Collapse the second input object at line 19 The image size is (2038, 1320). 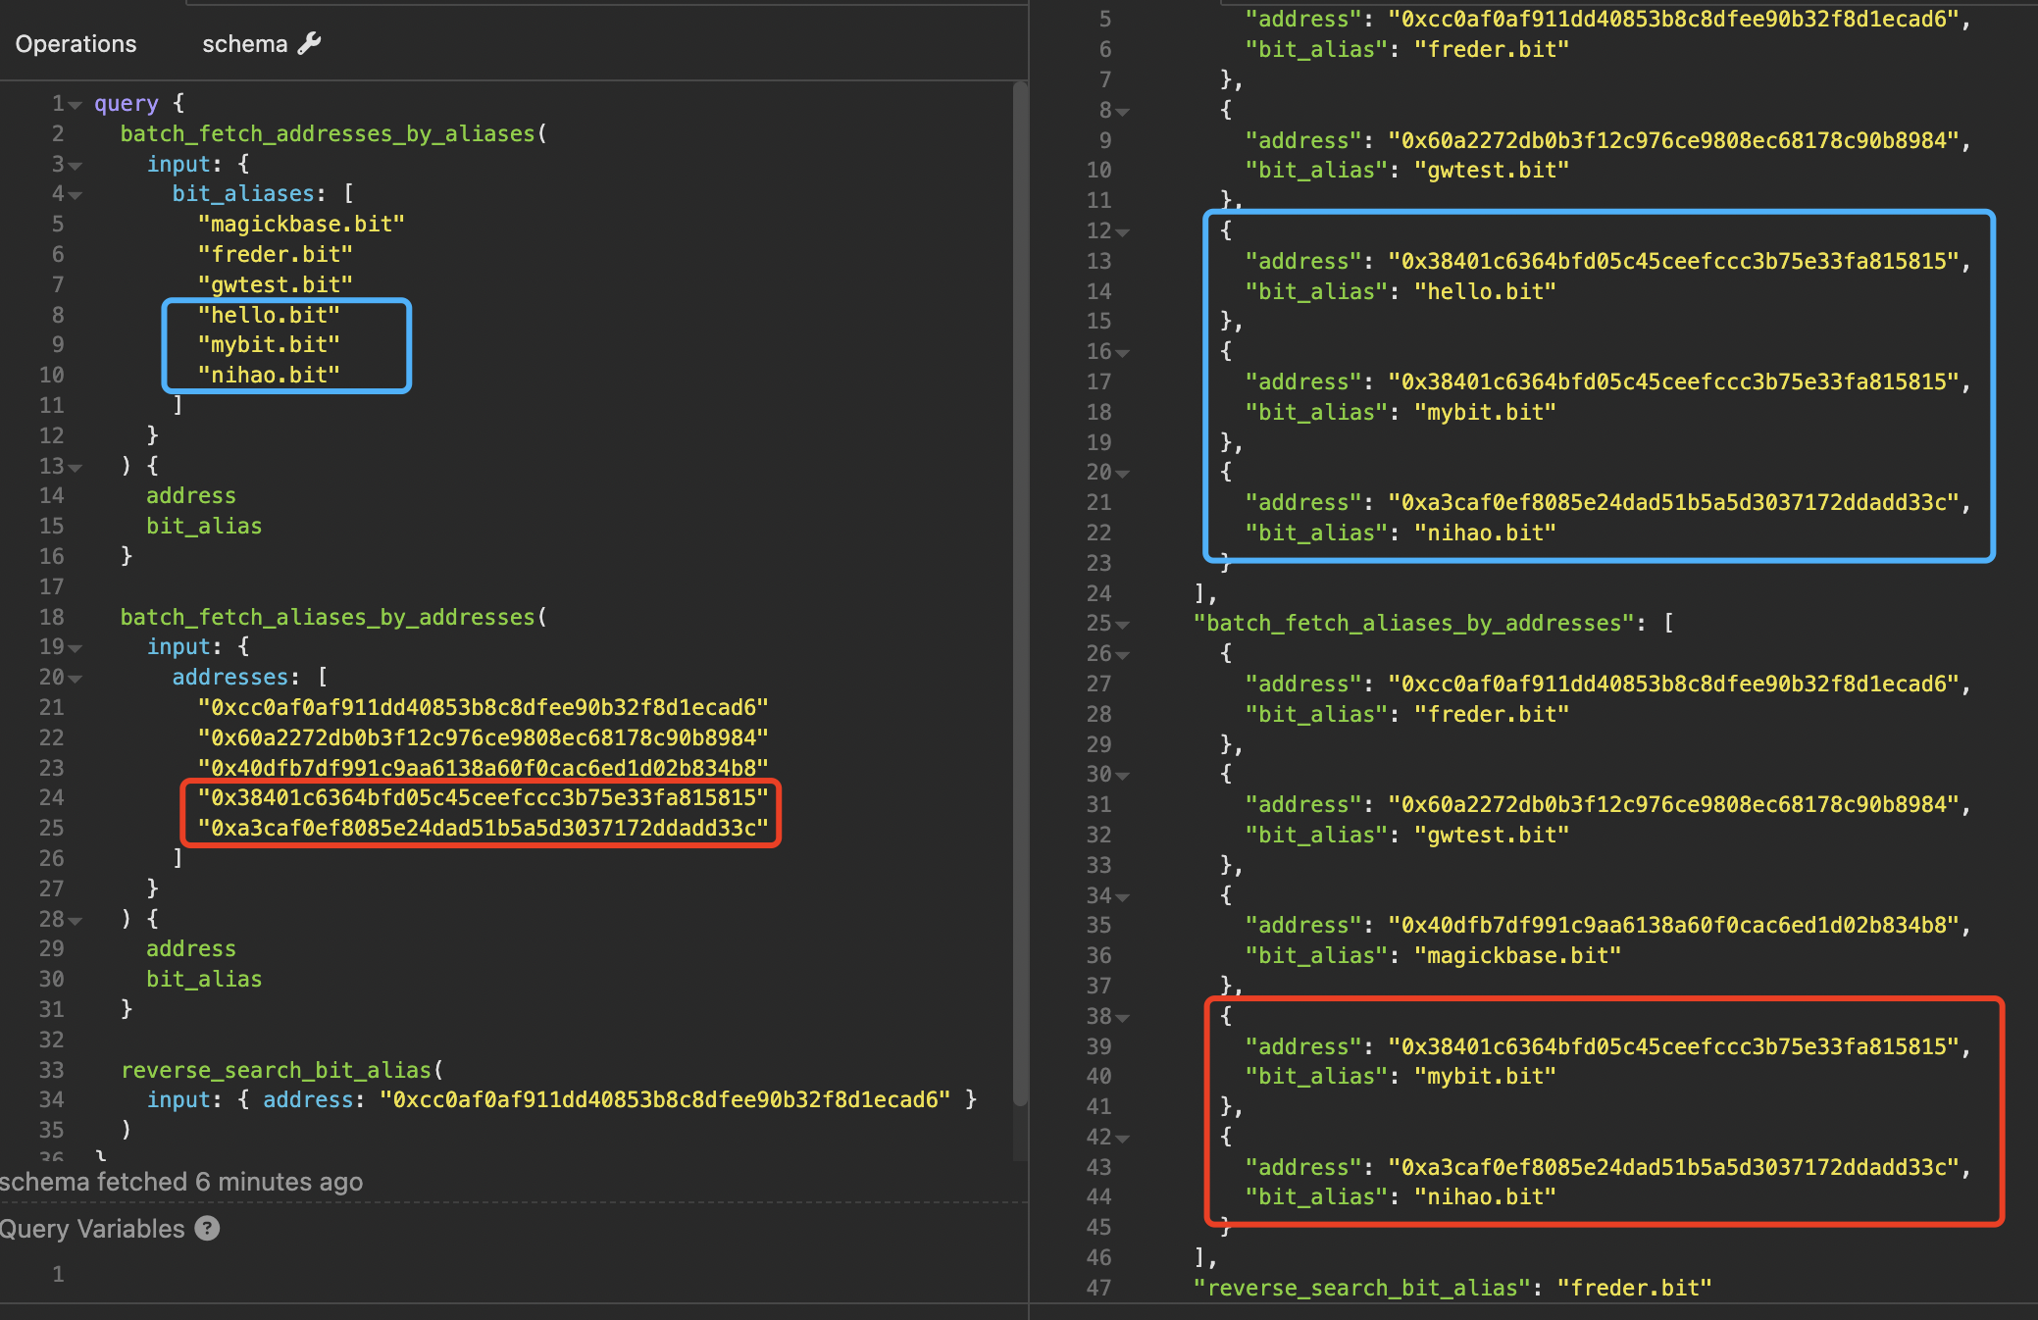pyautogui.click(x=76, y=647)
